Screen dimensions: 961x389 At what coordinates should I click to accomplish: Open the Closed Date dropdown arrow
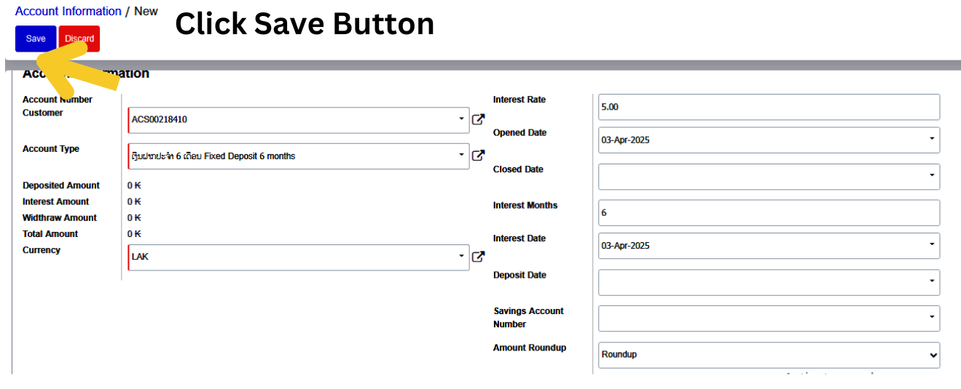(x=932, y=175)
